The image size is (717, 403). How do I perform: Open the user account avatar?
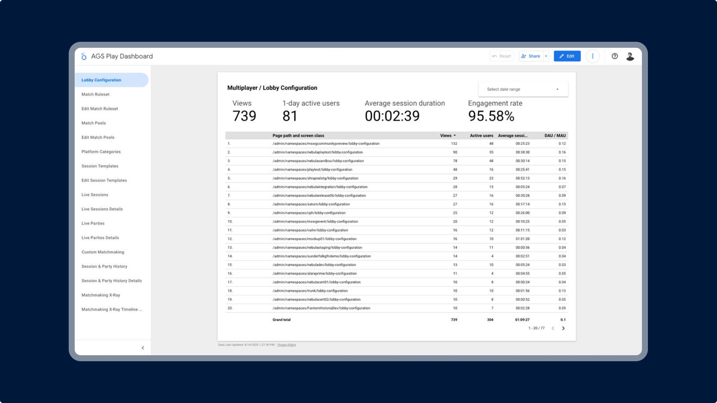click(x=630, y=56)
